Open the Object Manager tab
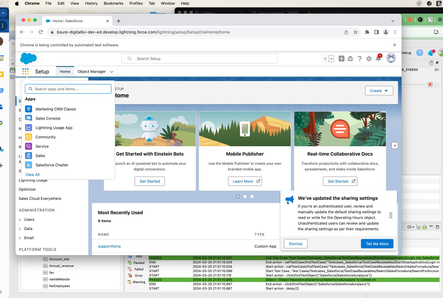Screen dimensions: 443x298 point(92,71)
